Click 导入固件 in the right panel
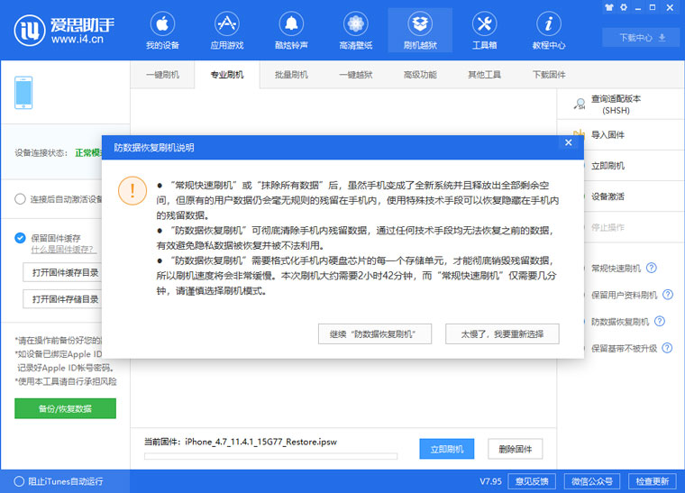 [x=607, y=135]
